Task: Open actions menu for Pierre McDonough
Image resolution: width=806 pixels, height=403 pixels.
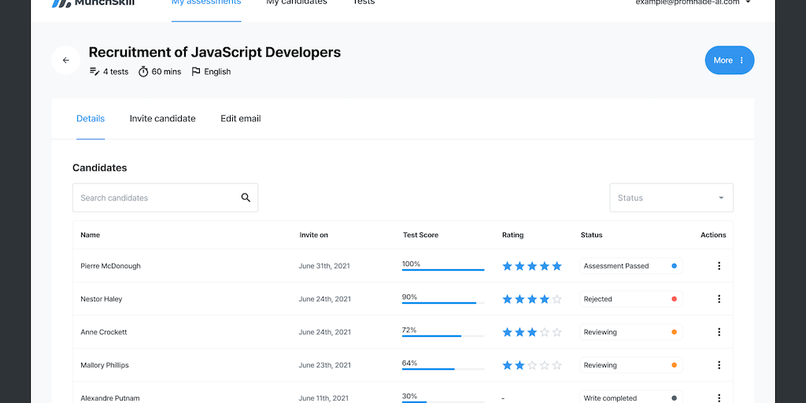Action: pos(719,266)
